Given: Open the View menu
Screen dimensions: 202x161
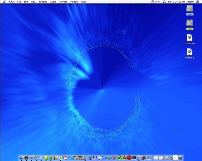Looking at the screenshot, I should point(33,2).
